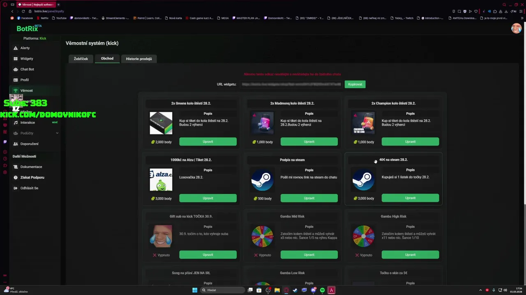Open Windows Start menu
The image size is (526, 295).
point(195,290)
